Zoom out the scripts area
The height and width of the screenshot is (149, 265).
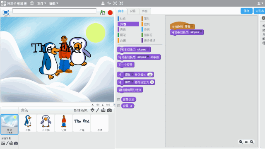[x=241, y=142]
